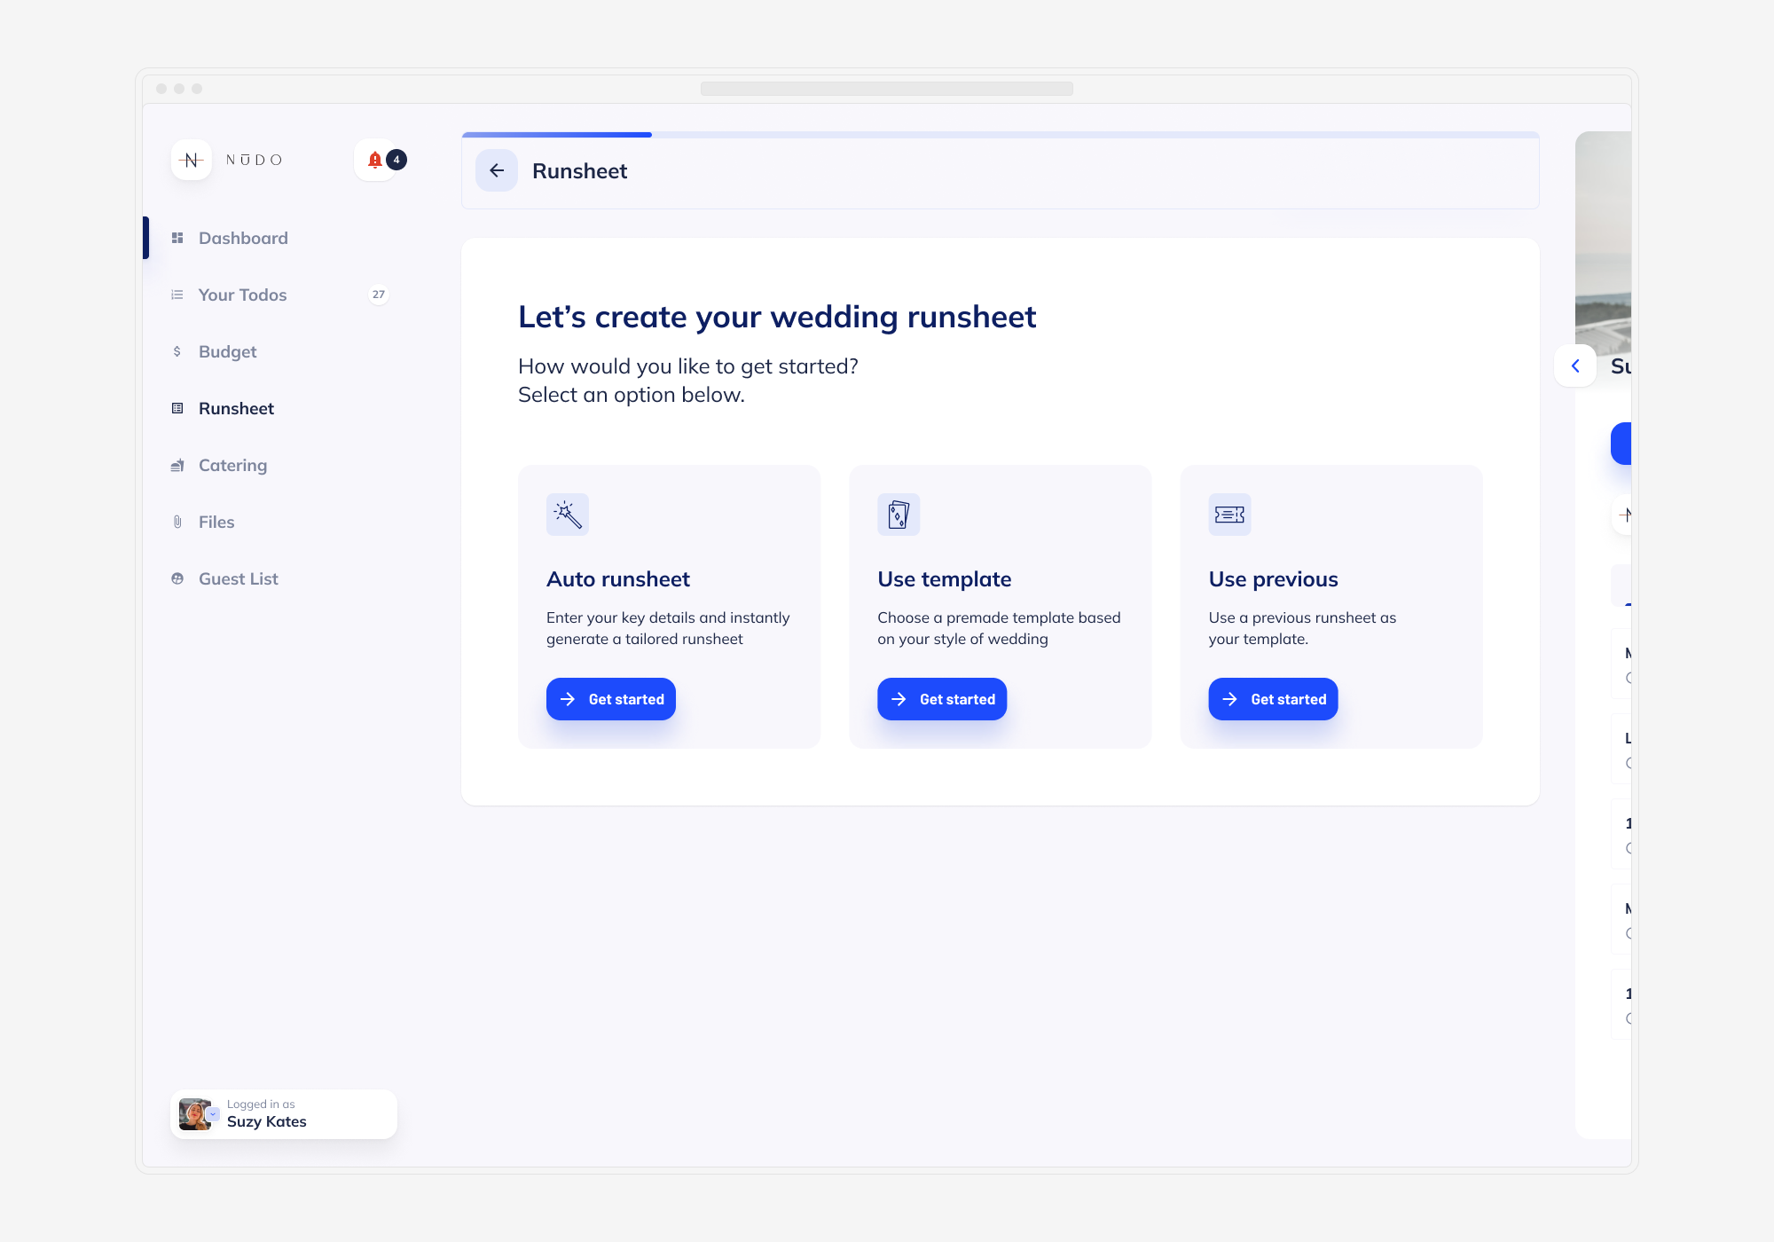The height and width of the screenshot is (1242, 1774).
Task: Click the Logged in as Suzy Kates card
Action: (284, 1114)
